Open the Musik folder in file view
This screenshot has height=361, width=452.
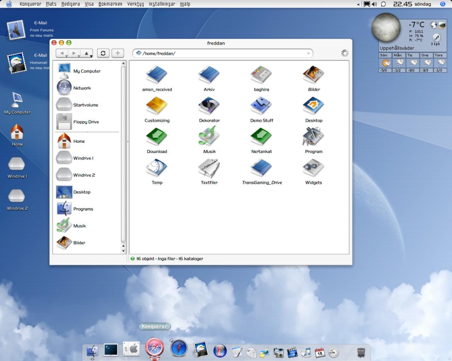209,137
